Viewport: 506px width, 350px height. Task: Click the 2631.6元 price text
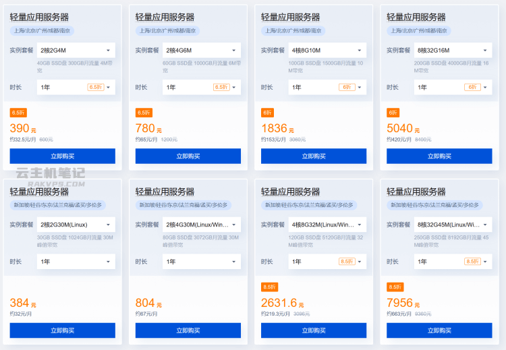[283, 303]
